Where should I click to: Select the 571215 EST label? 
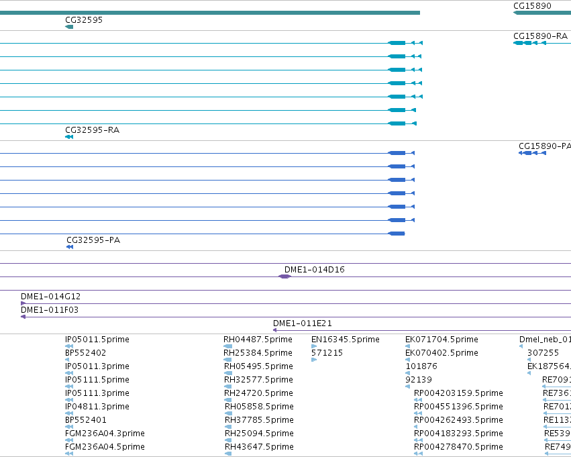click(x=327, y=353)
